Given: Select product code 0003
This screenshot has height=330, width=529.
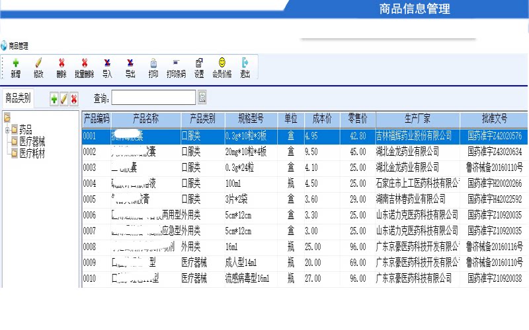Looking at the screenshot, I should point(89,168).
